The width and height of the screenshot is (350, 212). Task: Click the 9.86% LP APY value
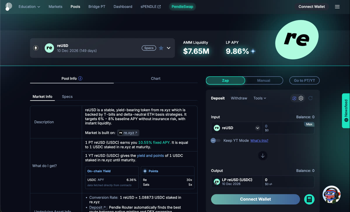pyautogui.click(x=237, y=52)
